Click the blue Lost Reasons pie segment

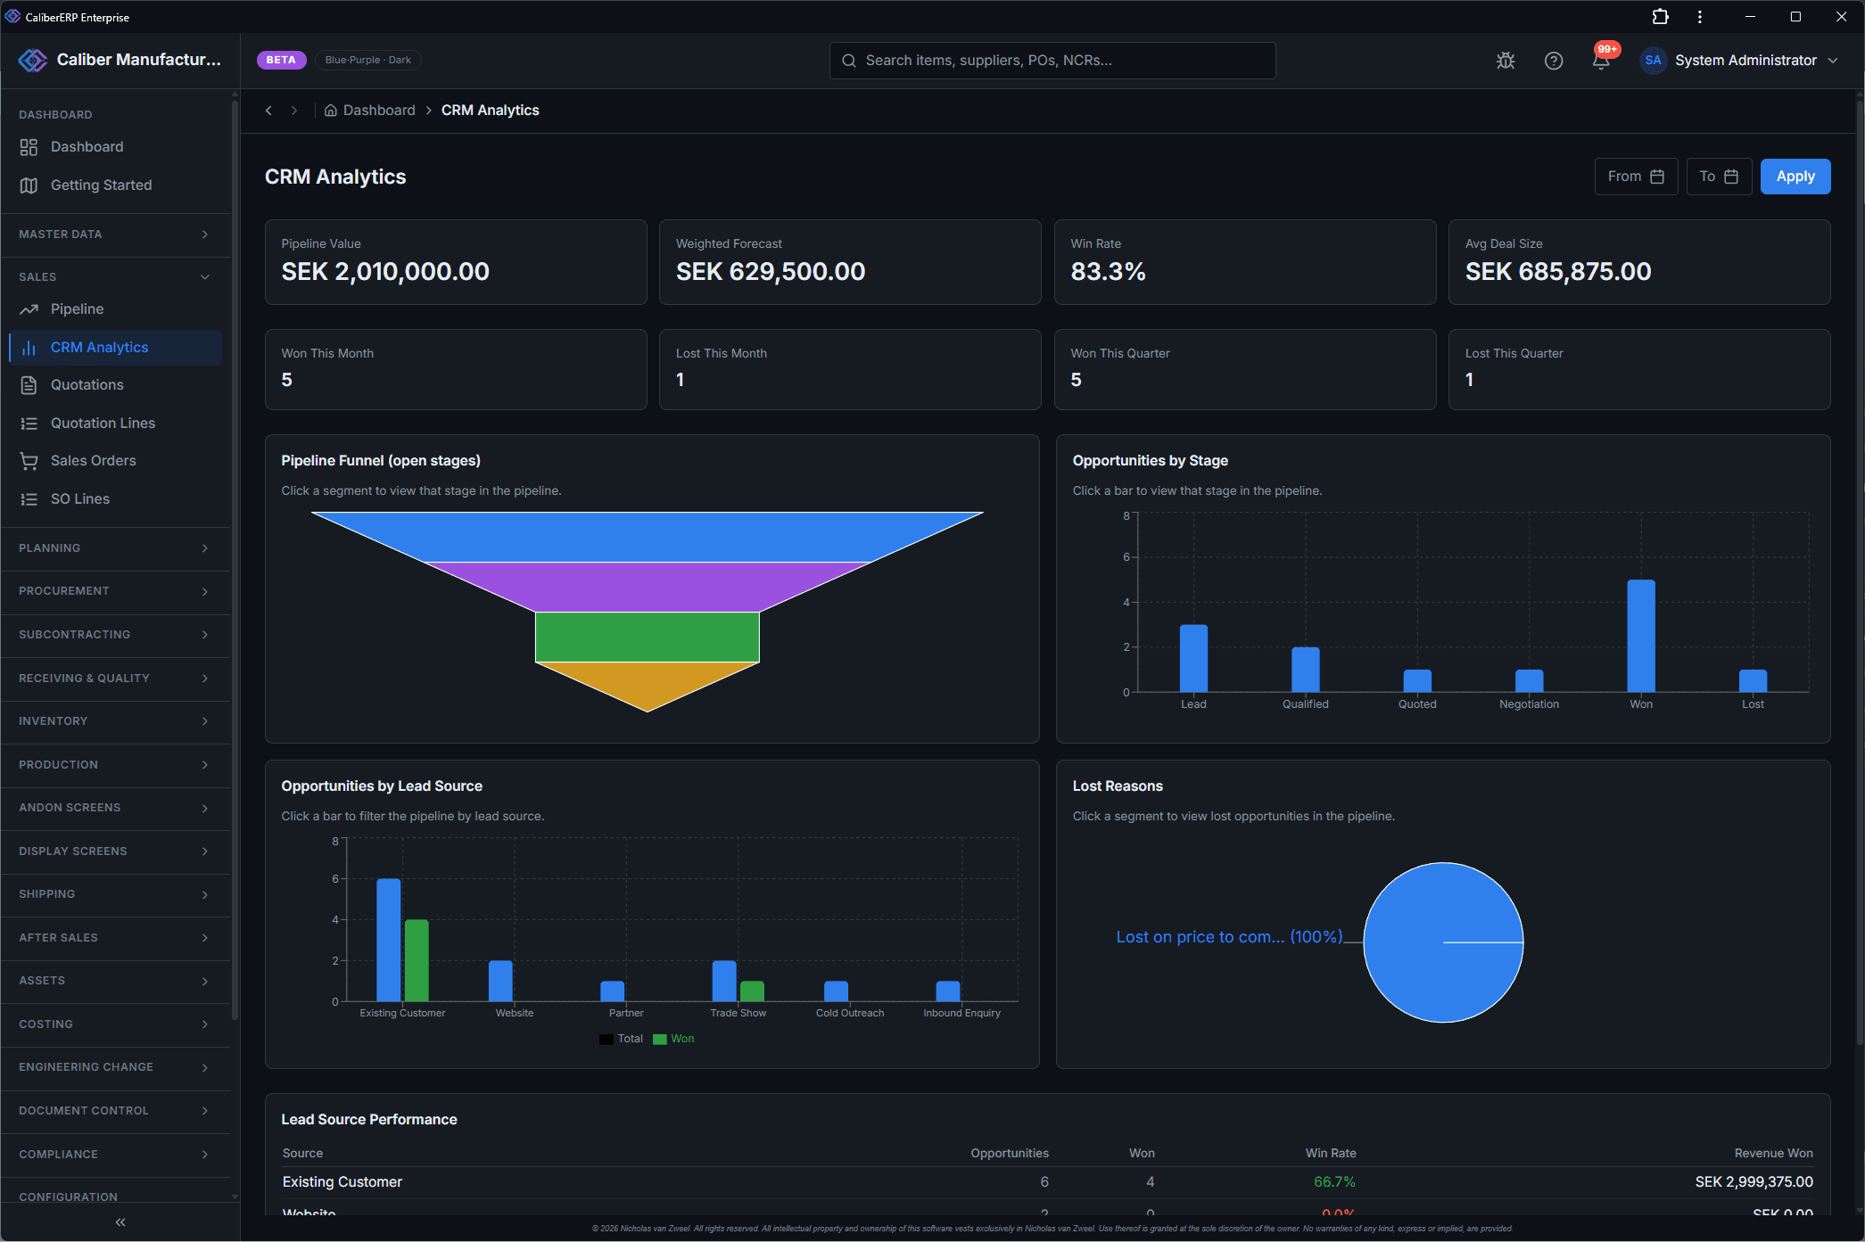pos(1443,942)
